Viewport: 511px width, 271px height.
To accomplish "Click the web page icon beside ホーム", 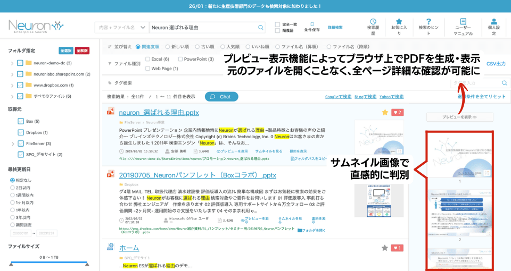I will [111, 247].
